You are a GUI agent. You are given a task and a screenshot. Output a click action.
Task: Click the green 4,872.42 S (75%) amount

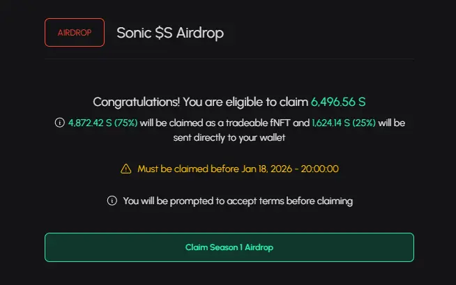click(102, 123)
